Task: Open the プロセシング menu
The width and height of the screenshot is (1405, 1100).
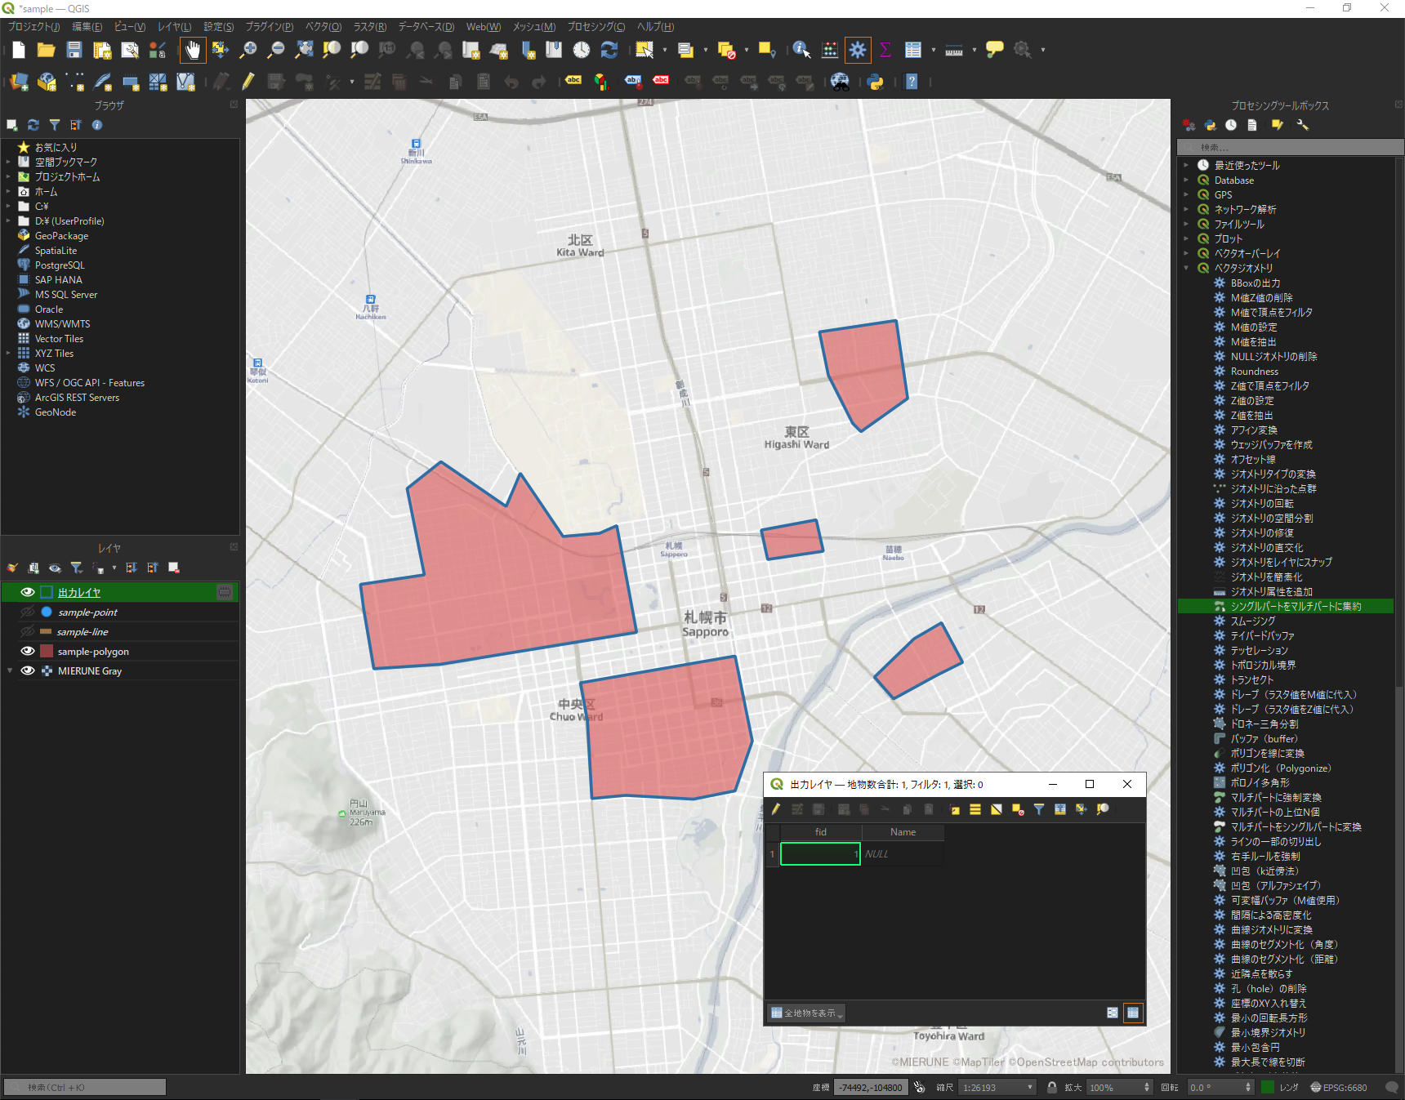Action: [596, 27]
